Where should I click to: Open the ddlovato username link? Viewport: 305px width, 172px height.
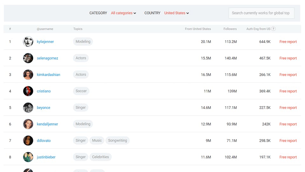point(44,140)
